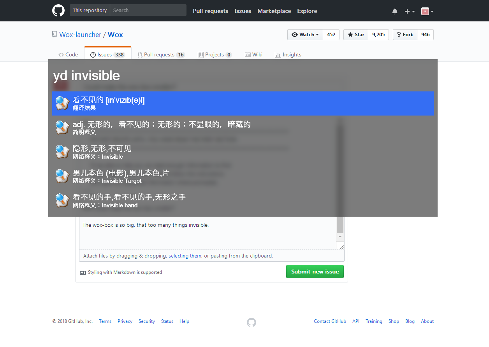Click dictionary icon of 翻译结果 result
The image size is (489, 347).
(62, 103)
